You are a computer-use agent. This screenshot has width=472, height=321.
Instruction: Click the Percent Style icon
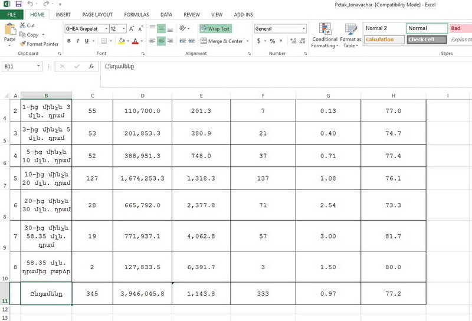click(x=272, y=41)
